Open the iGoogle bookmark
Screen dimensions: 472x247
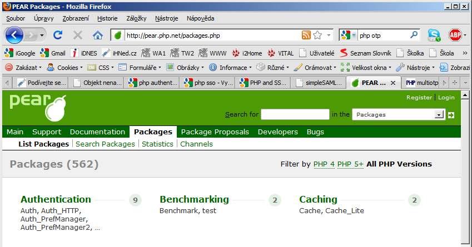(x=20, y=53)
